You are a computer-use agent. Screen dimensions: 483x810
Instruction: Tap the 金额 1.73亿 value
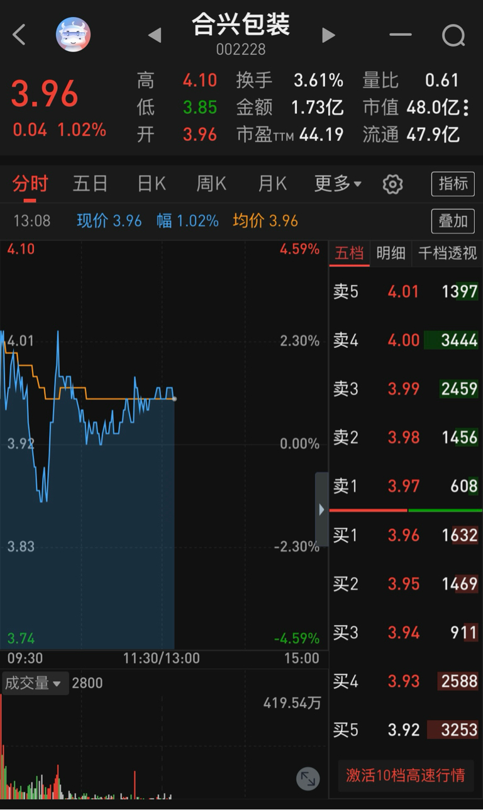click(x=317, y=108)
